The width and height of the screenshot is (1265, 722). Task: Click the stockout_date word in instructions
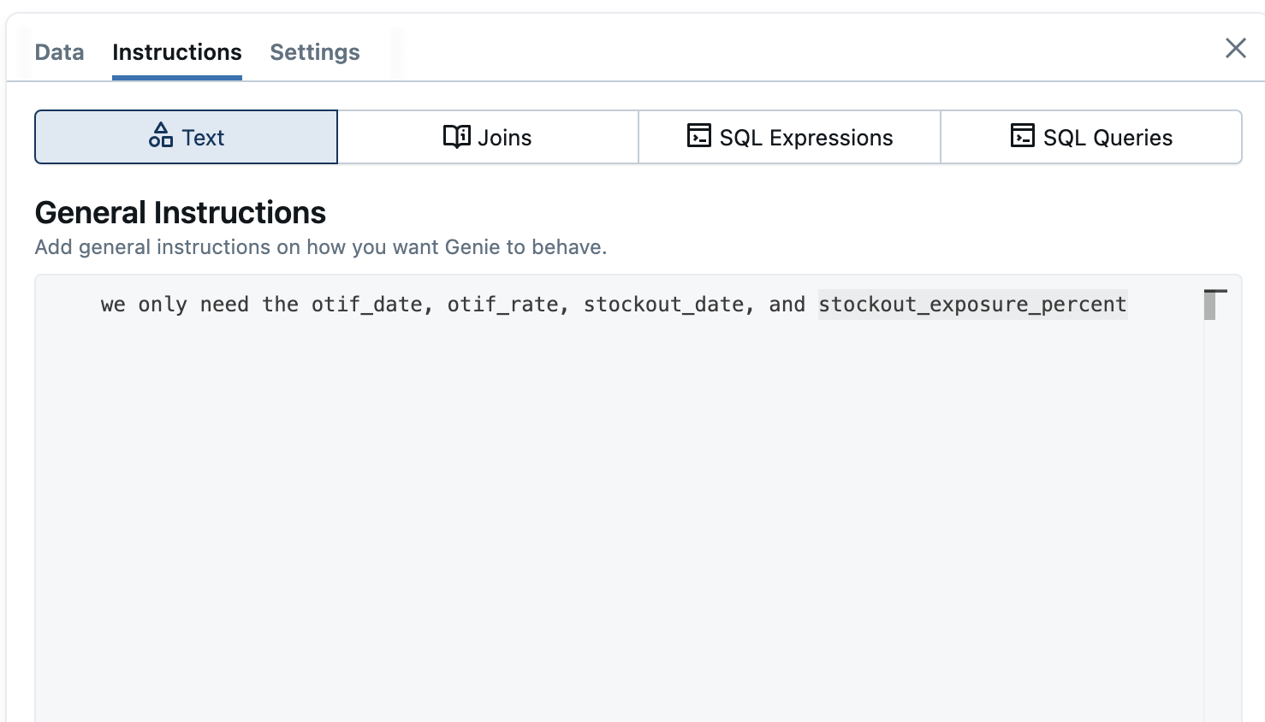[x=663, y=305]
